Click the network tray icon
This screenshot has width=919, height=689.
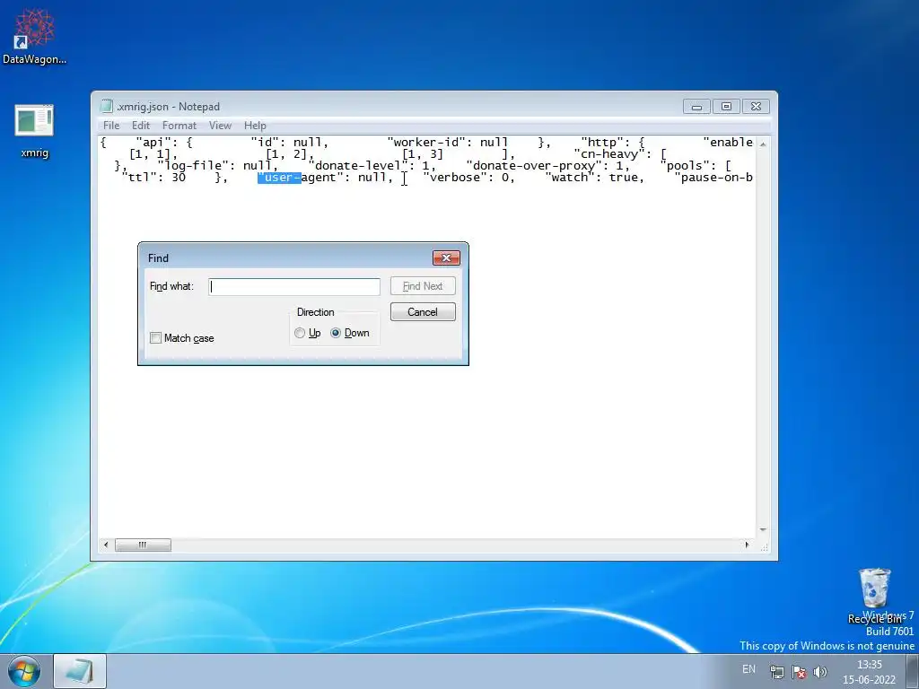pos(777,672)
